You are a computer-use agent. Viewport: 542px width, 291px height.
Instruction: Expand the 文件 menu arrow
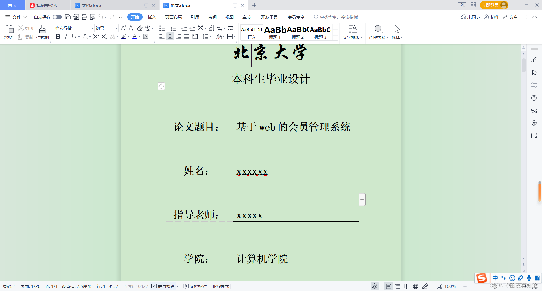coord(25,17)
